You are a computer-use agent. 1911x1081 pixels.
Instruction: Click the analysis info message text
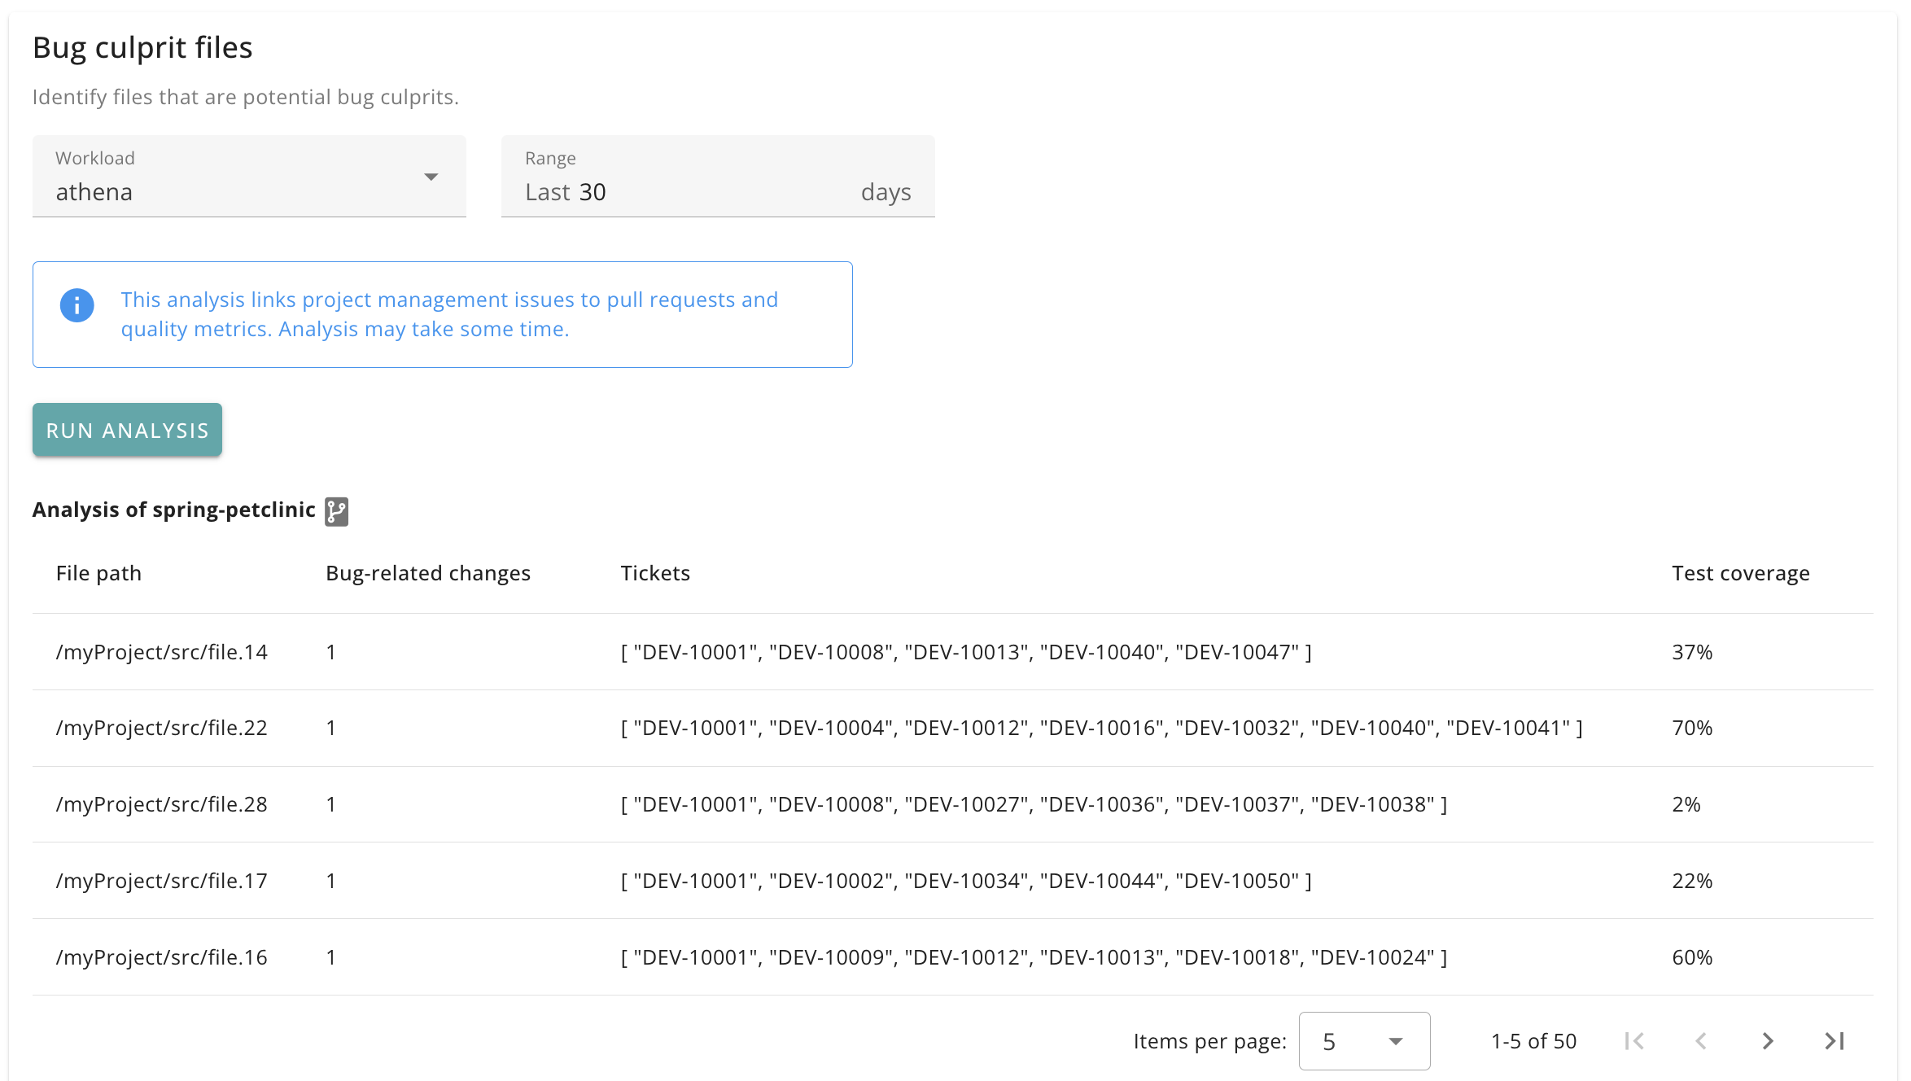449,314
